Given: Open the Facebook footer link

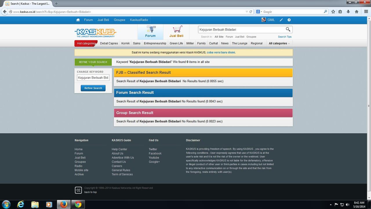Looking at the screenshot, I should (x=155, y=154).
